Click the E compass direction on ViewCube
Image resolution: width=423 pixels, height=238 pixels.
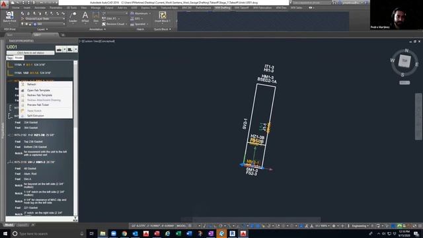pos(417,64)
